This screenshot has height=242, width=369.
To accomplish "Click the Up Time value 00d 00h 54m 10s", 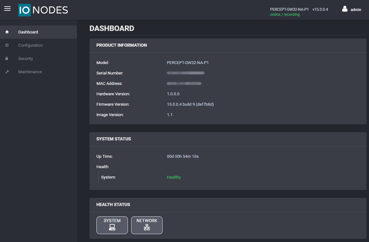I will coord(183,156).
